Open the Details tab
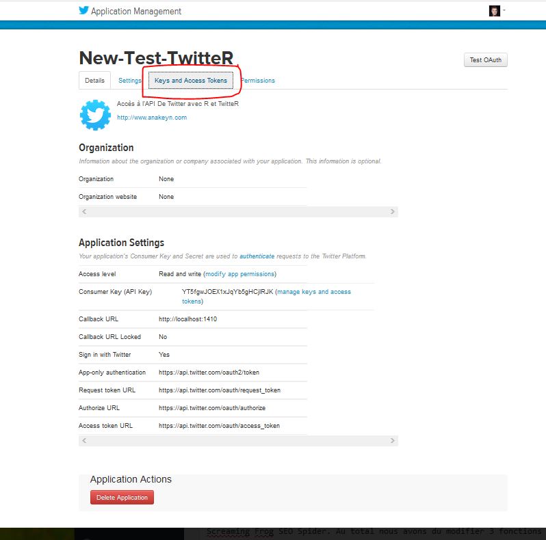 (94, 81)
